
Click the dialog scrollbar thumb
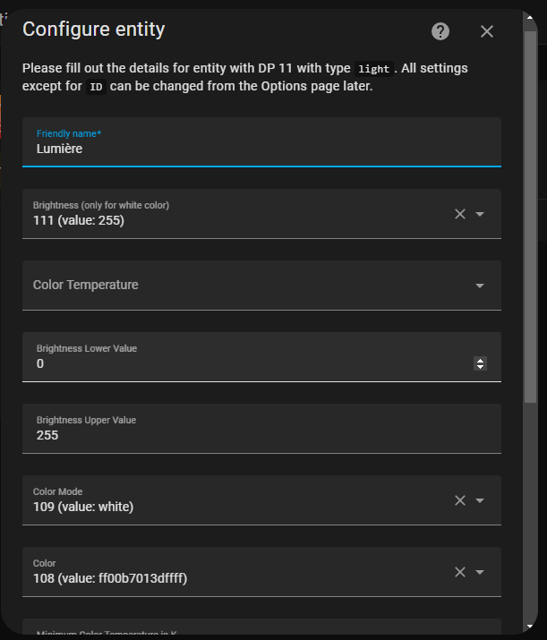tap(530, 217)
